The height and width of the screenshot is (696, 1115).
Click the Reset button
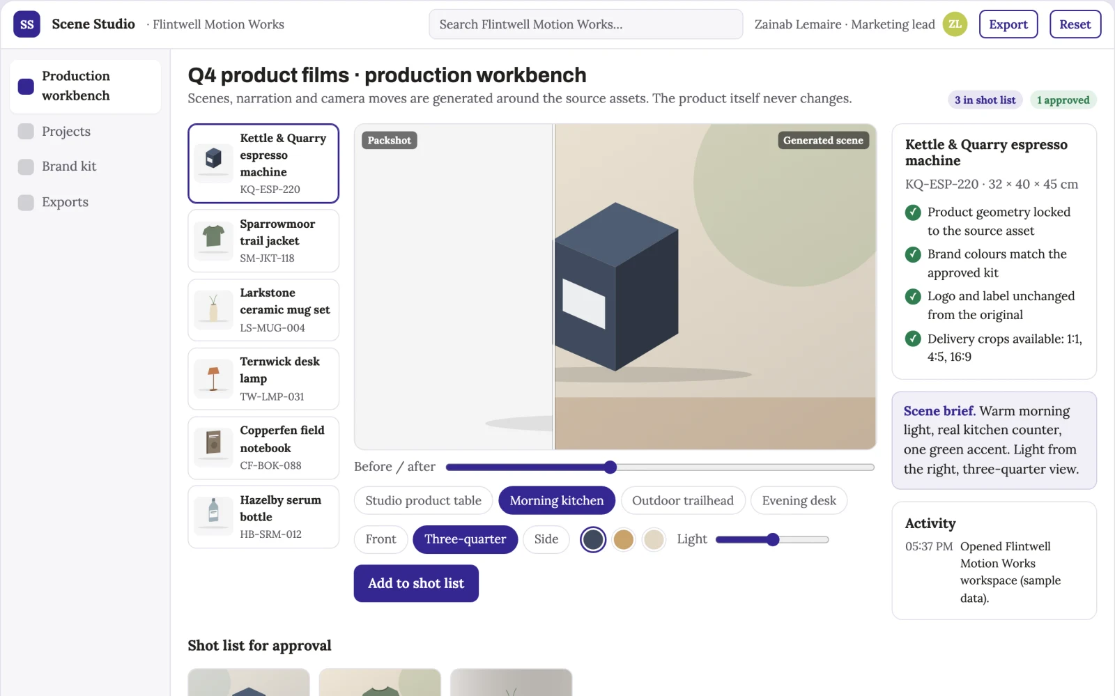pos(1075,24)
